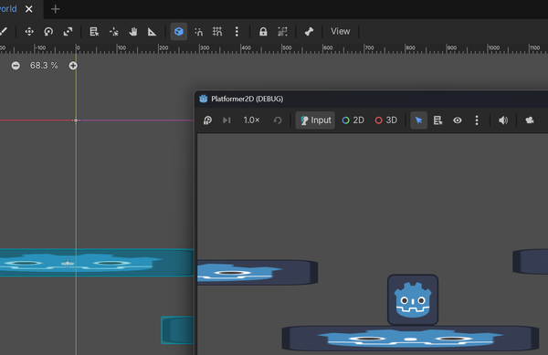Open the selectable nodes list tool
This screenshot has width=548, height=355.
coord(94,32)
